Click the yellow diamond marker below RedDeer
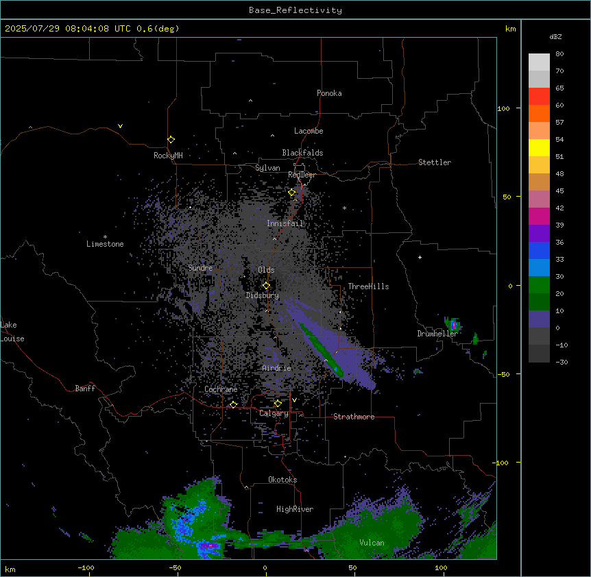This screenshot has height=577, width=591. [292, 193]
